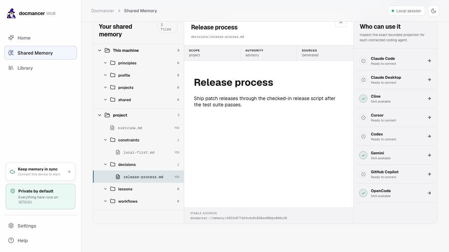This screenshot has width=449, height=252.
Task: Click the Shared Memory breadcrumb text
Action: (141, 11)
